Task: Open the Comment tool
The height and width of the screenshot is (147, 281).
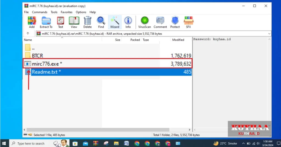Action: (160, 22)
